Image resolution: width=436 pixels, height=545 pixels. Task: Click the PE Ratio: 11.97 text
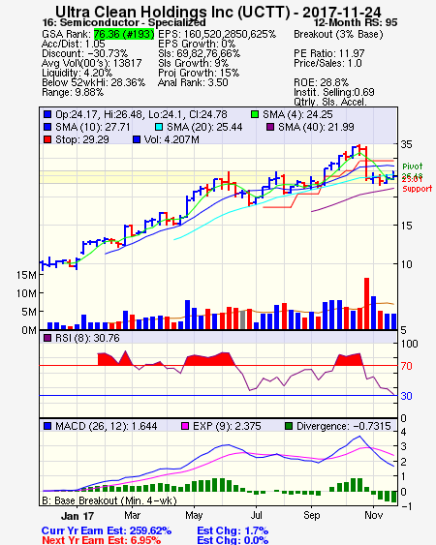point(329,53)
